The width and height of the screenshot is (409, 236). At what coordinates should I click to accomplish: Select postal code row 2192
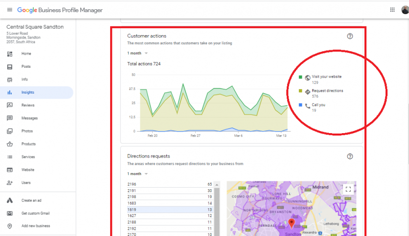170,229
